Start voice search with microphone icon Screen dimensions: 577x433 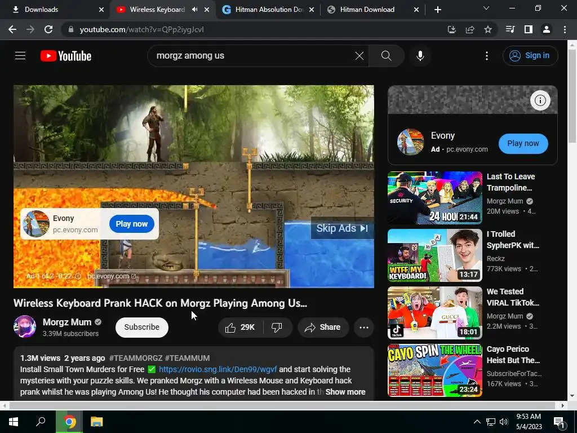click(420, 56)
